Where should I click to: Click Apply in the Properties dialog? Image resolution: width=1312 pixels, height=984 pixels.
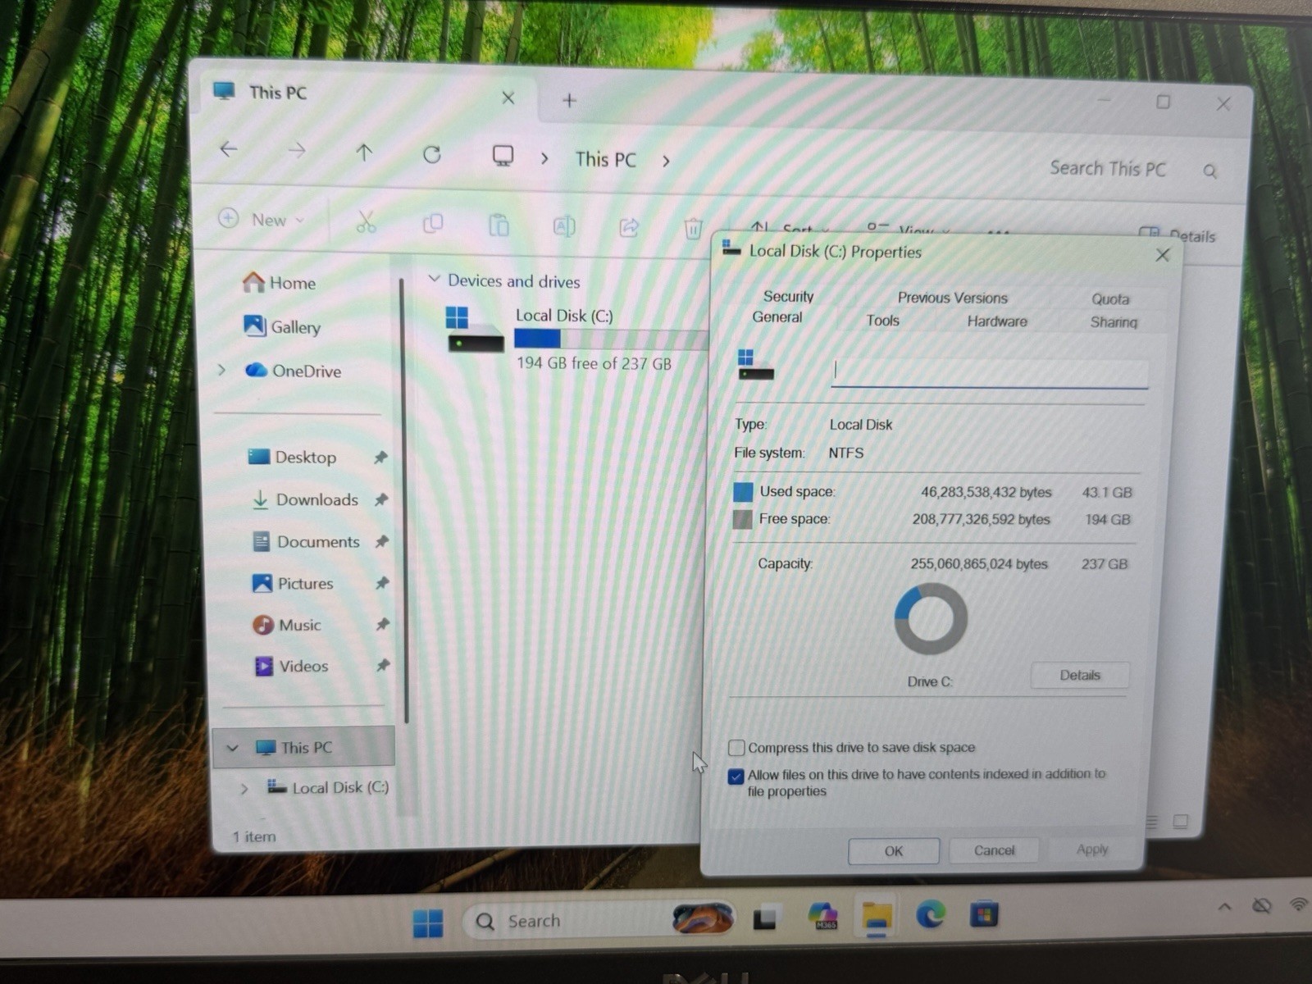coord(1091,850)
